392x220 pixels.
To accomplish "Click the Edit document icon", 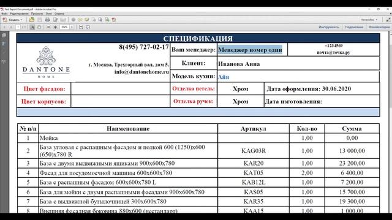I will click(x=55, y=20).
